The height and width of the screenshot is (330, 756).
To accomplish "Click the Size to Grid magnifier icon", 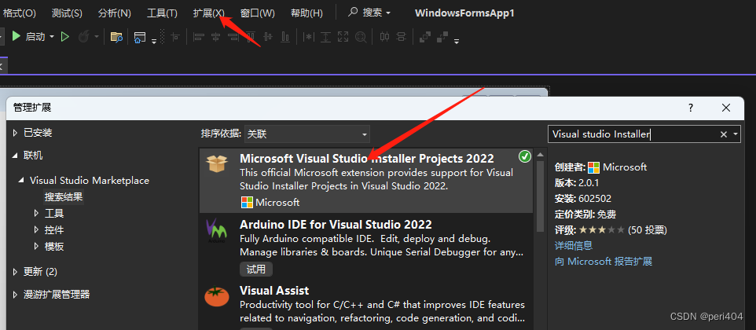I will pos(361,37).
